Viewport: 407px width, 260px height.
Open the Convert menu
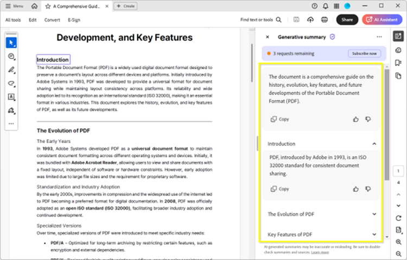point(52,20)
